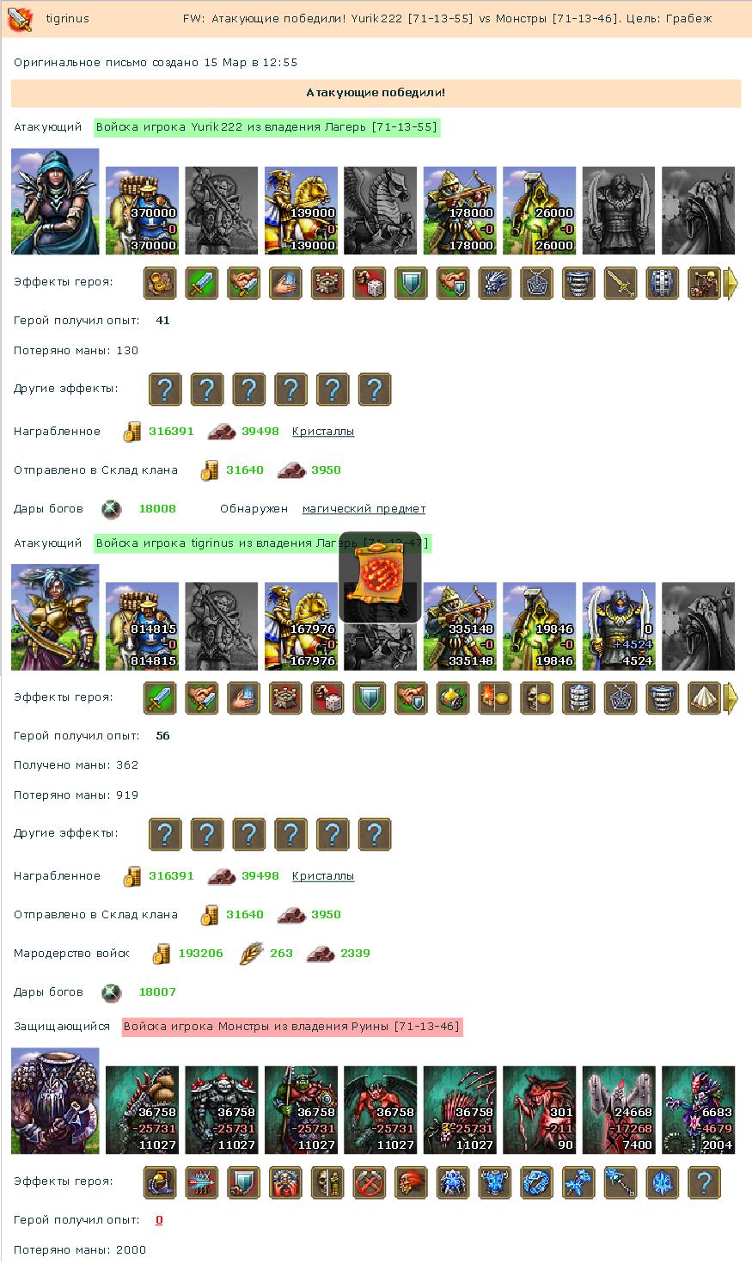Screen dimensions: 752x1264
Task: Click first question-mark icon in Yurik222's other effects
Action: [165, 390]
